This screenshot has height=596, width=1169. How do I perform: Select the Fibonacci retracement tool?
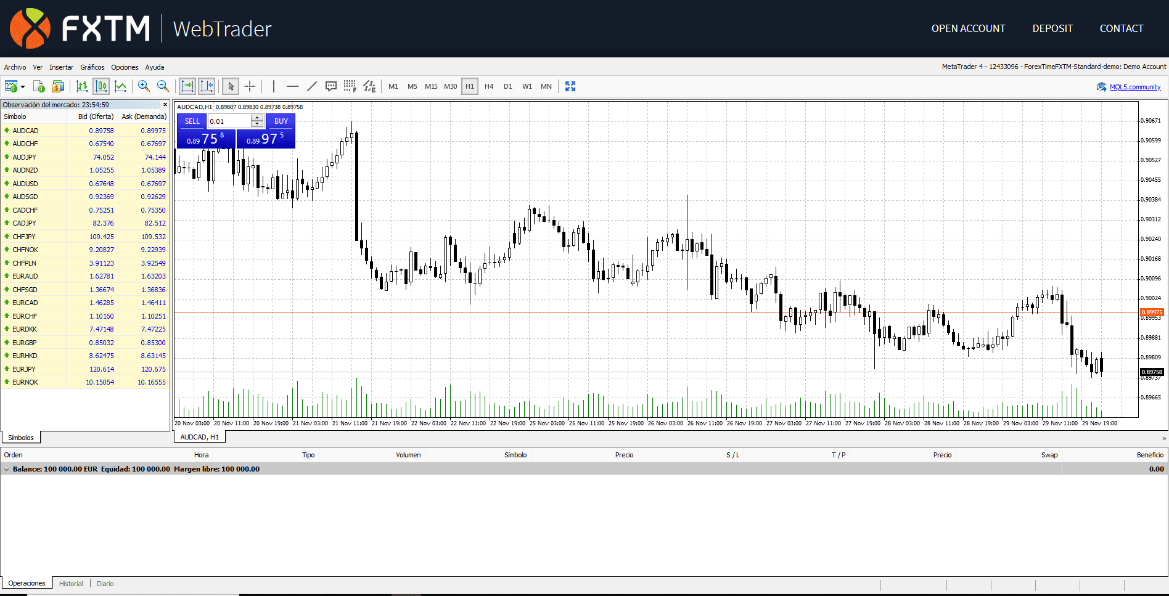[x=350, y=86]
